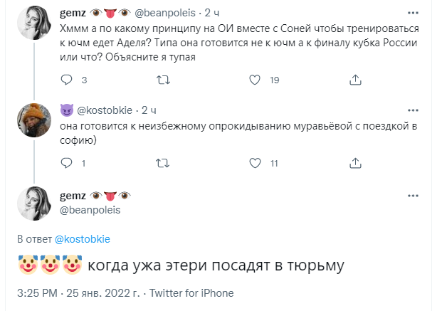Open more options on the kostobkie tweet

click(414, 110)
